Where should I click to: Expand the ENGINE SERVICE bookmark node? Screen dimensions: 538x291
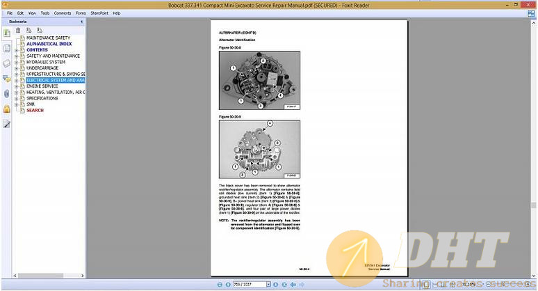coord(16,86)
